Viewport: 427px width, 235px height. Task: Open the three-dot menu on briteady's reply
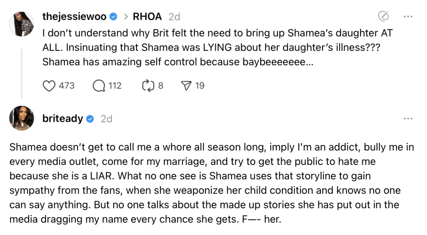[x=408, y=119]
